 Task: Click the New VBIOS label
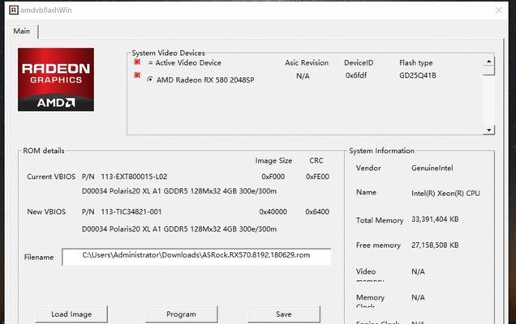click(46, 211)
